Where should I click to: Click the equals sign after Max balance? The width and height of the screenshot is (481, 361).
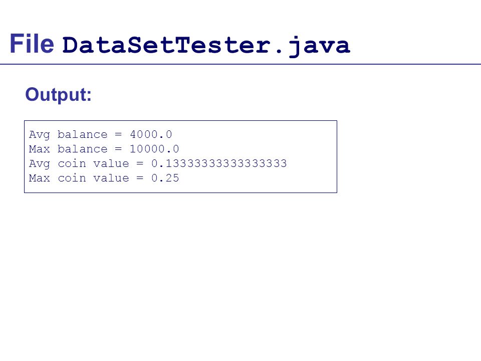118,149
